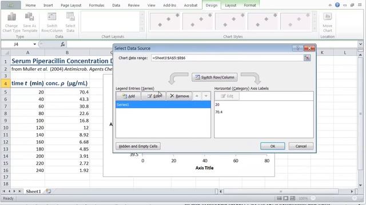Click Remove series button
This screenshot has width=366, height=205.
click(x=179, y=96)
